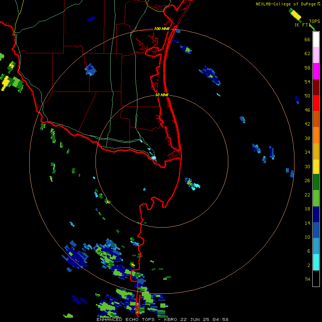
Task: Click the magenta 58 kft legend swatch
Action: [316, 71]
